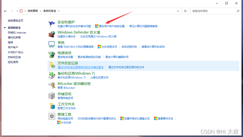This screenshot has width=243, height=137.
Task: Click shield icon beside 允许远程访问
Action: click(x=99, y=46)
